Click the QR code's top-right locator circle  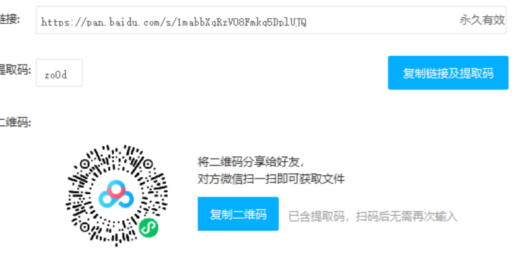click(x=148, y=164)
